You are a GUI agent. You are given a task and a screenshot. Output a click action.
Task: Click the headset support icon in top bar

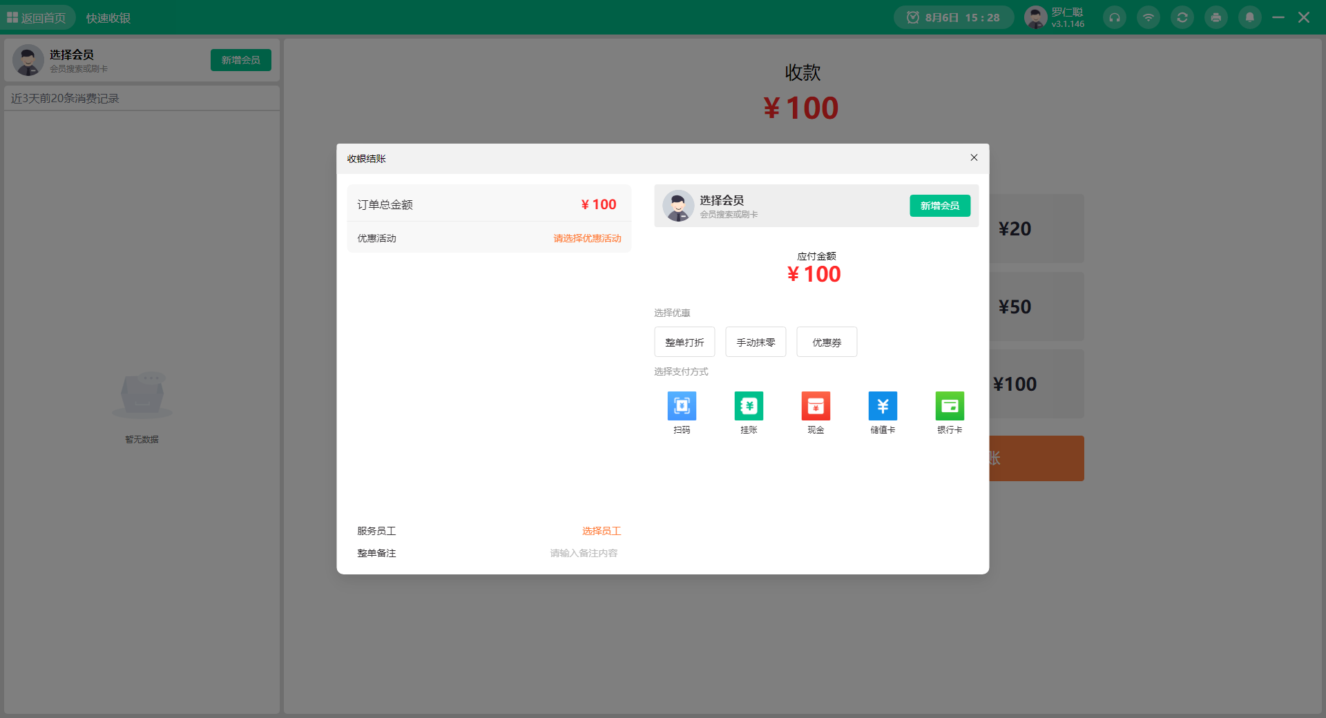[x=1113, y=17]
